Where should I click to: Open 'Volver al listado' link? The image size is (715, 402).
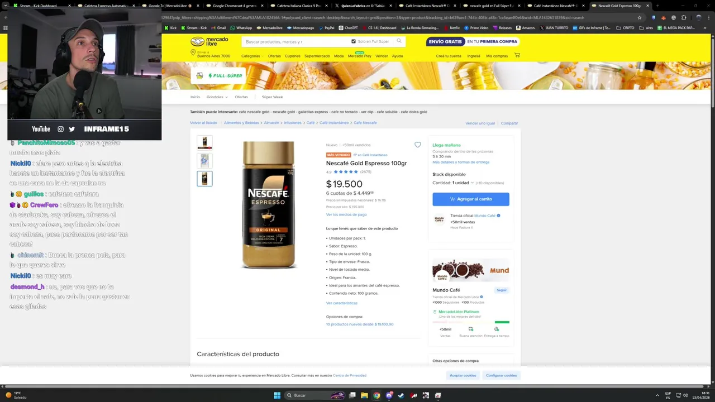203,122
